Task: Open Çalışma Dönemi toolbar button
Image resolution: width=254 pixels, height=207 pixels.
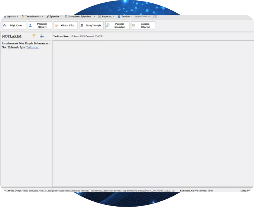Action: (x=143, y=25)
